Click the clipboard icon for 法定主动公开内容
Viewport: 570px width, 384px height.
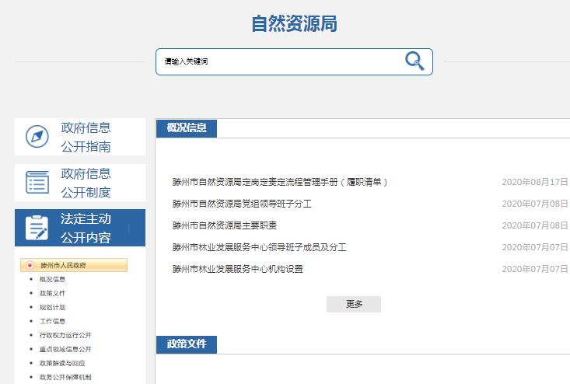tap(37, 228)
